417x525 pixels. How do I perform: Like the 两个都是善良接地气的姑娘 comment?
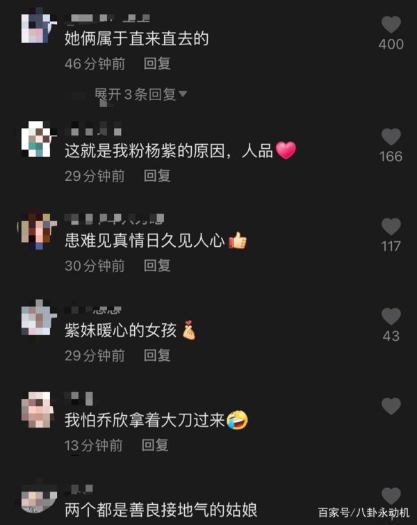click(x=391, y=496)
